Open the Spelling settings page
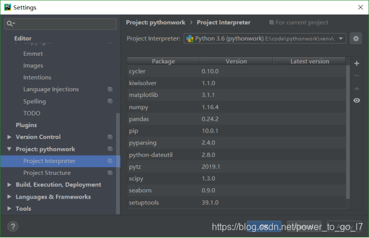The width and height of the screenshot is (369, 238). pos(34,102)
